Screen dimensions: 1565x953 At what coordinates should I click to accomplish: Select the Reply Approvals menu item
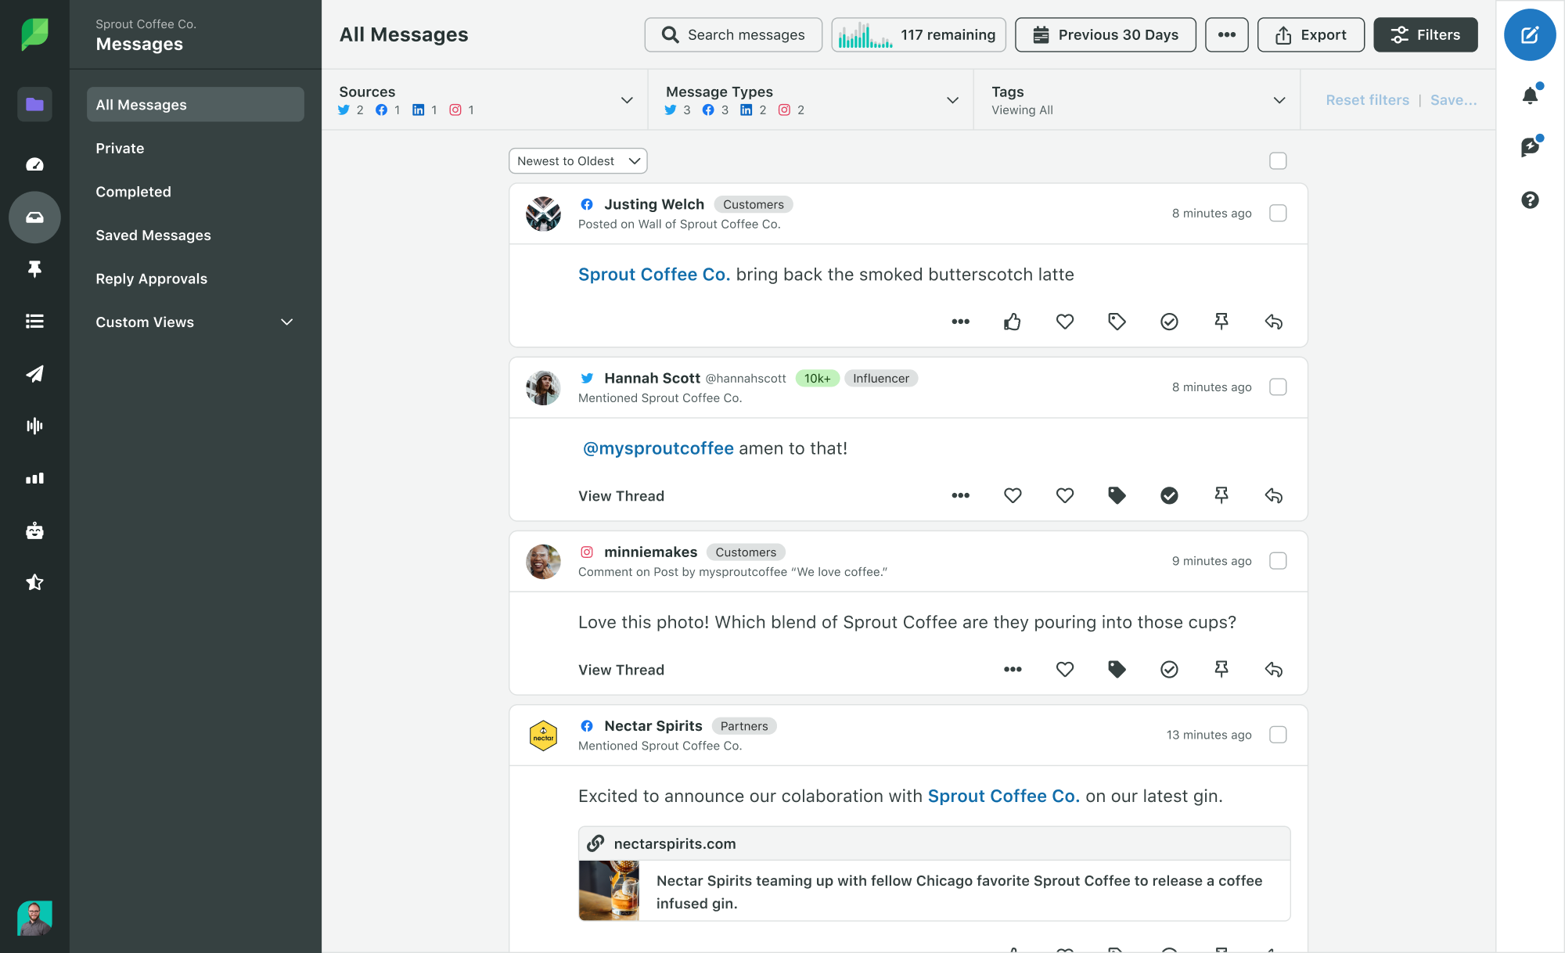151,279
